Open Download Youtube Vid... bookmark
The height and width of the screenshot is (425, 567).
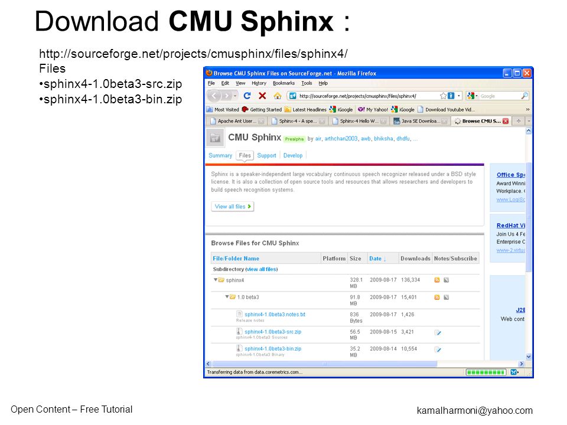coord(447,110)
